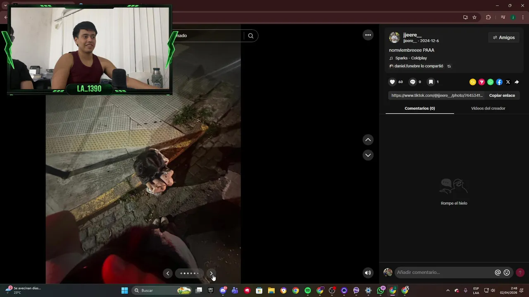Click the Amigos button
Screen dimensions: 529x297
point(504,38)
